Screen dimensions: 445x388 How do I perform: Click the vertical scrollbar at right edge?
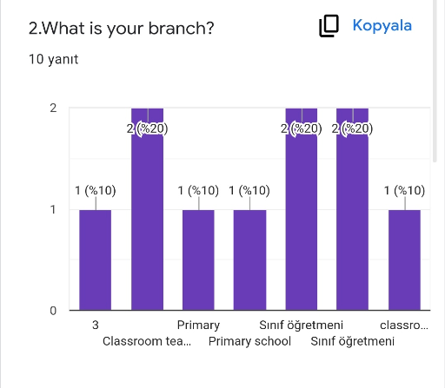coord(435,81)
